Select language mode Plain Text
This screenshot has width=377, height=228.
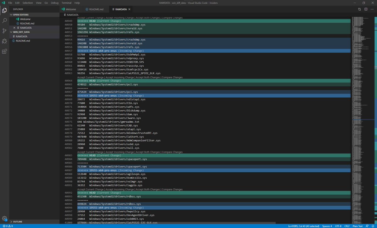pyautogui.click(x=358, y=226)
